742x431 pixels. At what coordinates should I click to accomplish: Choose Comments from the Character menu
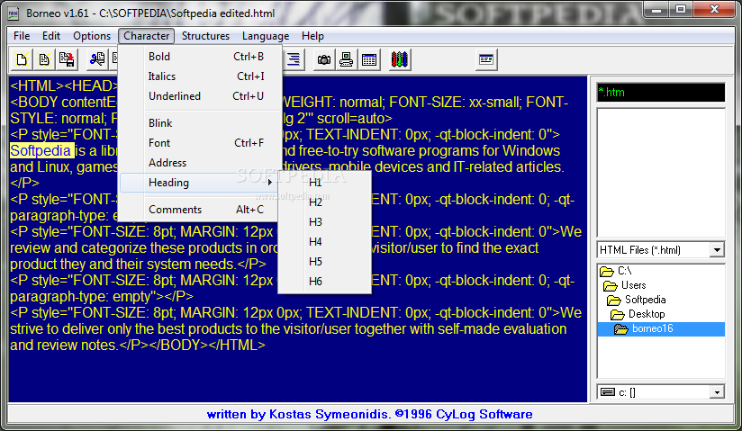(x=200, y=210)
